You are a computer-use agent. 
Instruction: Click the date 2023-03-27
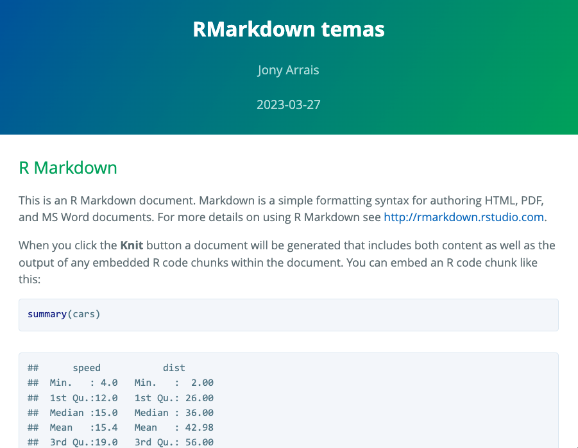(x=289, y=104)
